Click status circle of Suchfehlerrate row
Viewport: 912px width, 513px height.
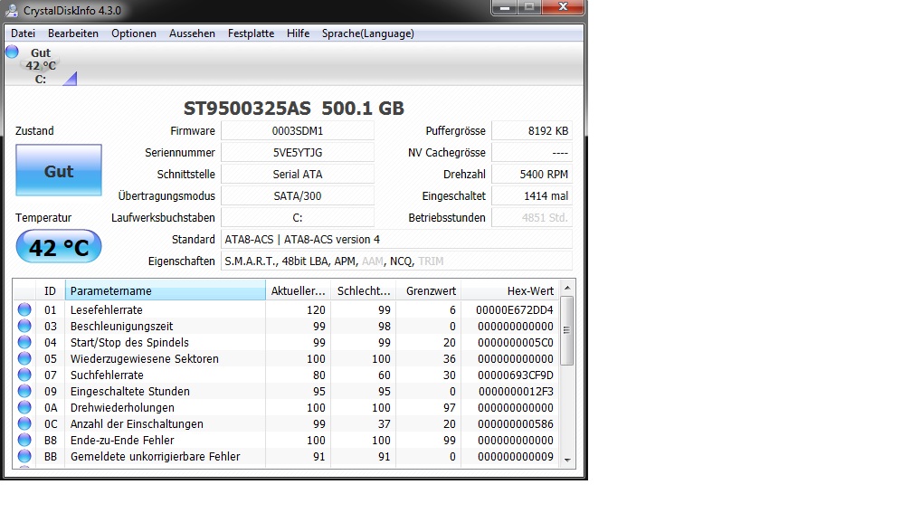coord(24,375)
